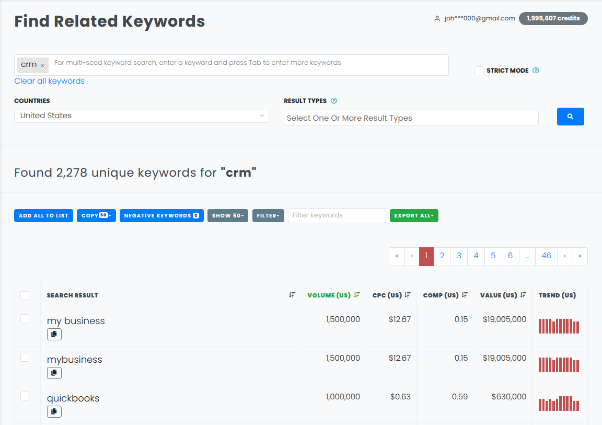Open the Strict Mode help tooltip icon
Screen dimensions: 602x425
pyautogui.click(x=535, y=70)
